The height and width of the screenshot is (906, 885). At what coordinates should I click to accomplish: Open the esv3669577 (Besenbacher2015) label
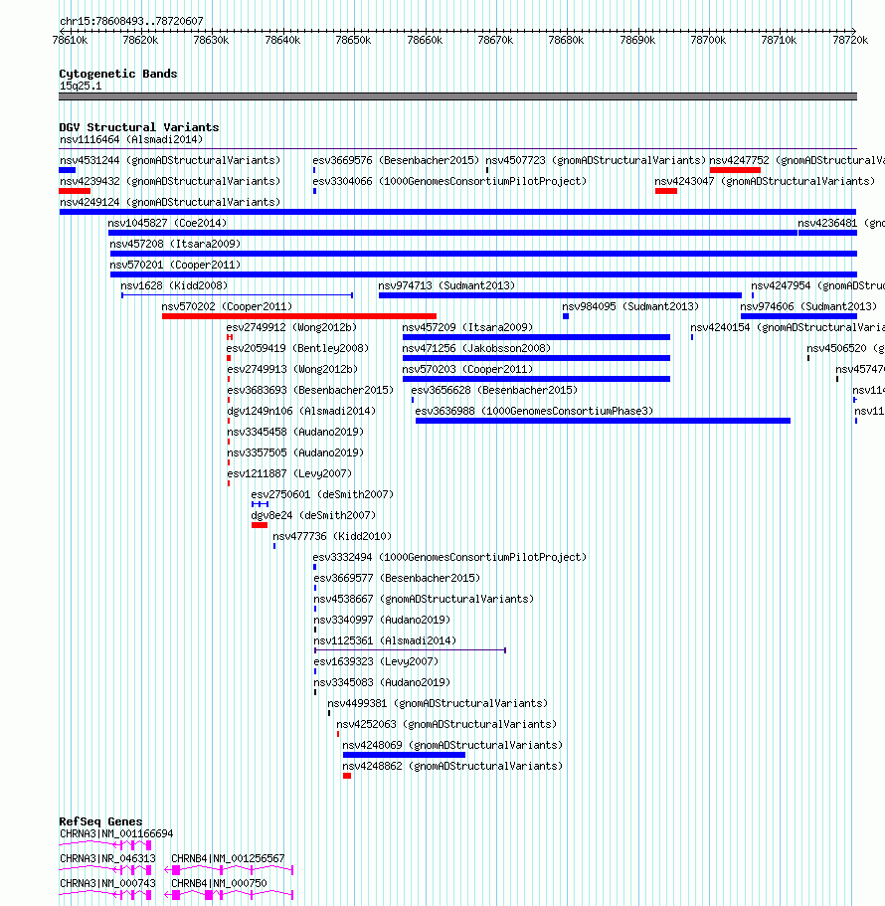click(x=397, y=578)
